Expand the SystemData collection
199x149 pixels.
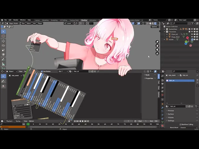(164, 29)
